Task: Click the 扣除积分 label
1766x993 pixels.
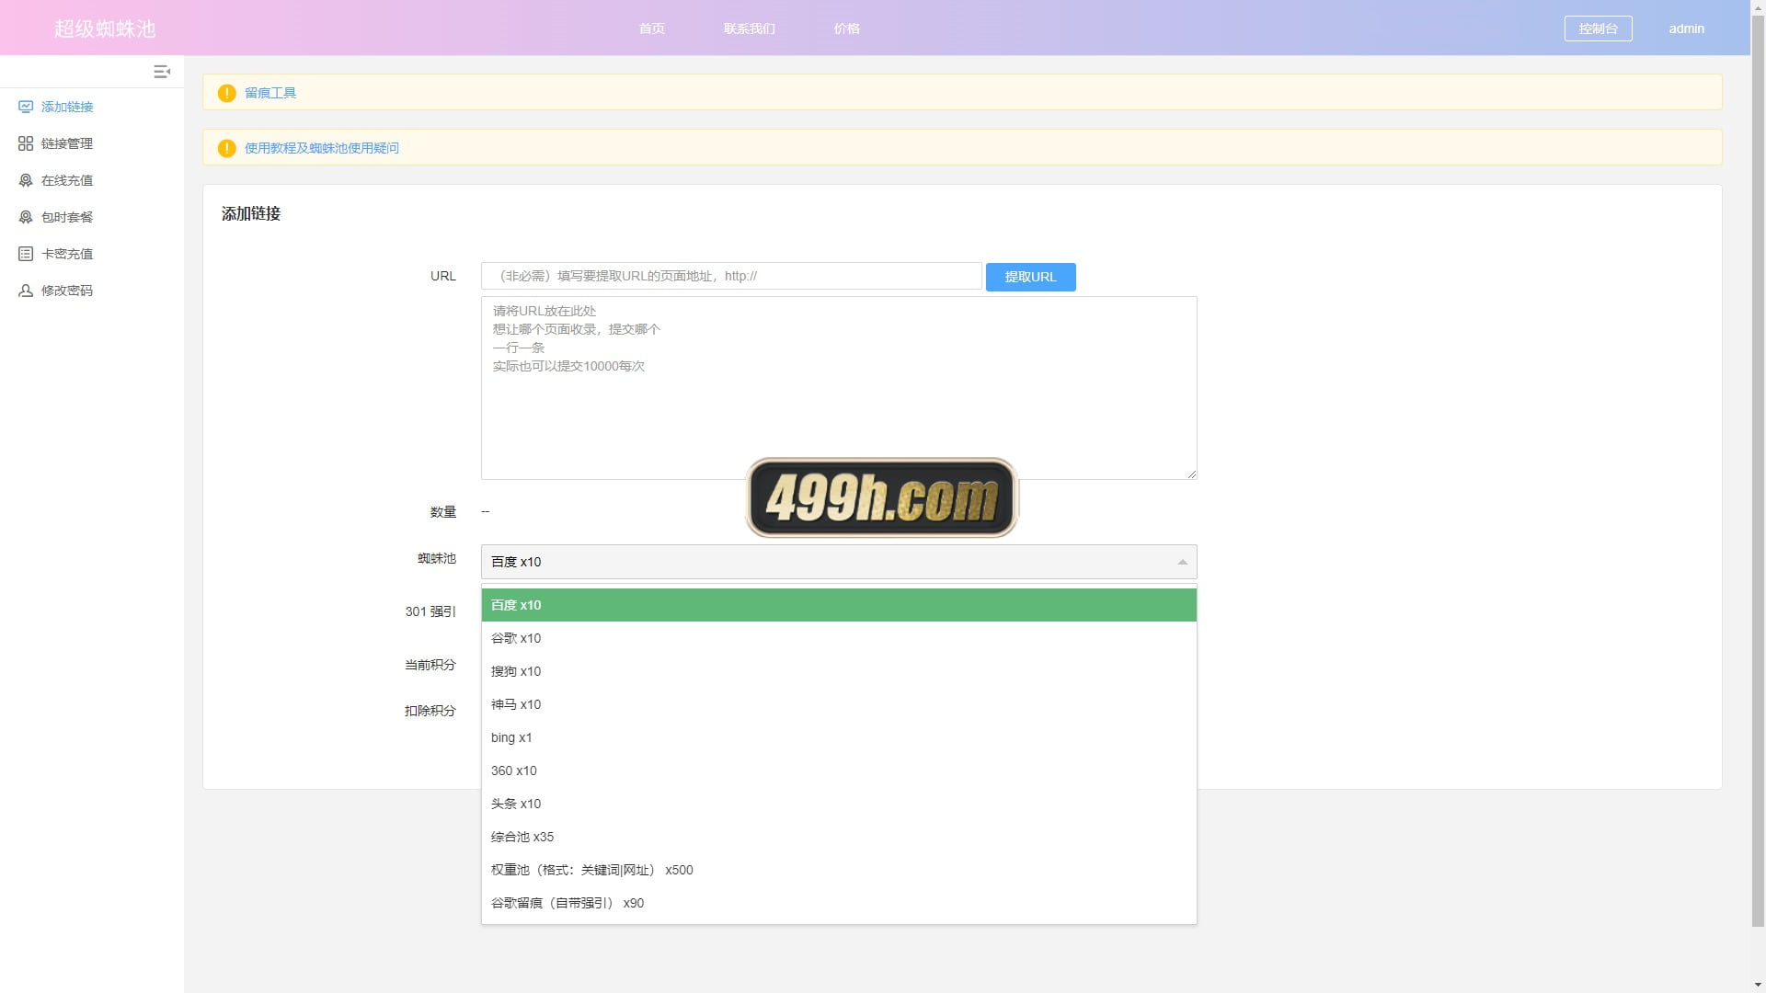Action: [x=430, y=711]
